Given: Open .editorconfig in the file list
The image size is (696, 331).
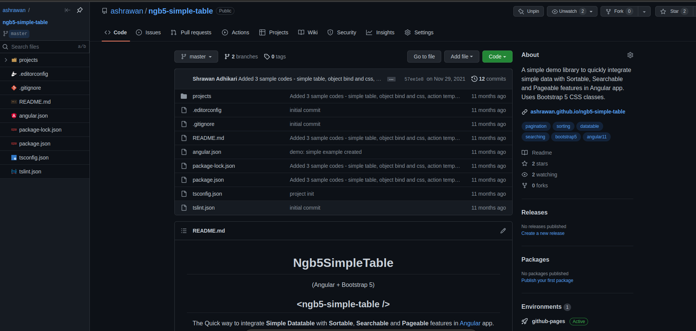Looking at the screenshot, I should pos(207,110).
